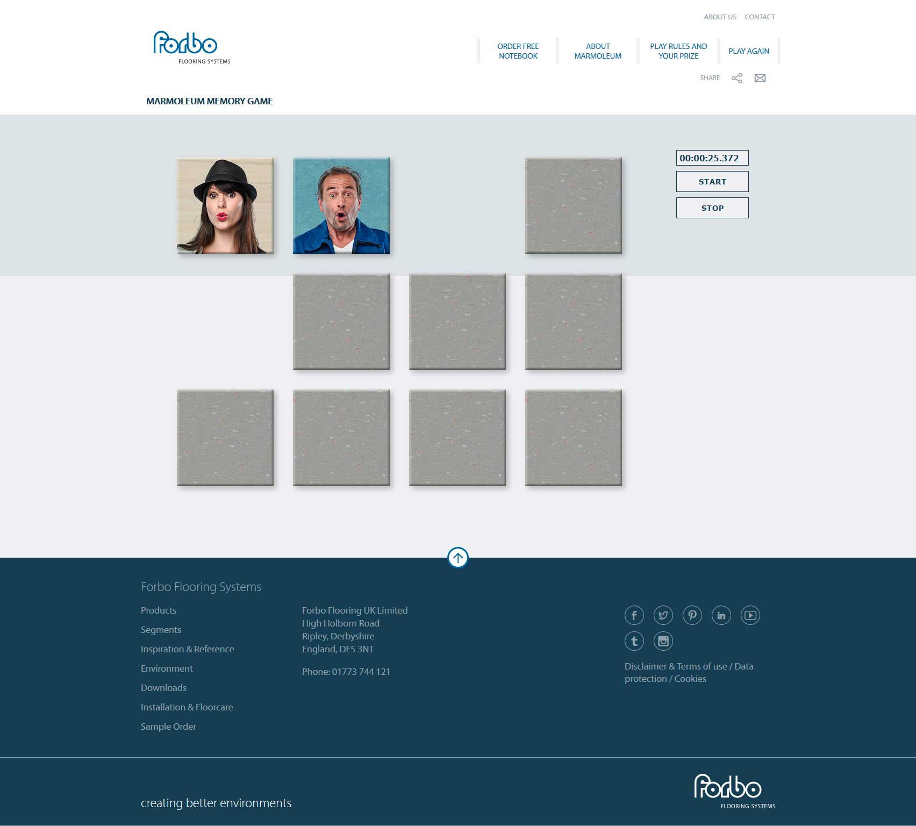
Task: Open the Twitter icon in footer
Action: point(663,615)
